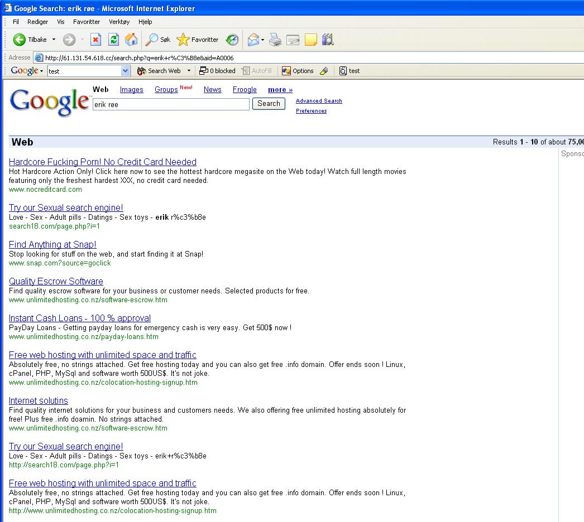Click the 'erik røe' search input field

coord(171,104)
